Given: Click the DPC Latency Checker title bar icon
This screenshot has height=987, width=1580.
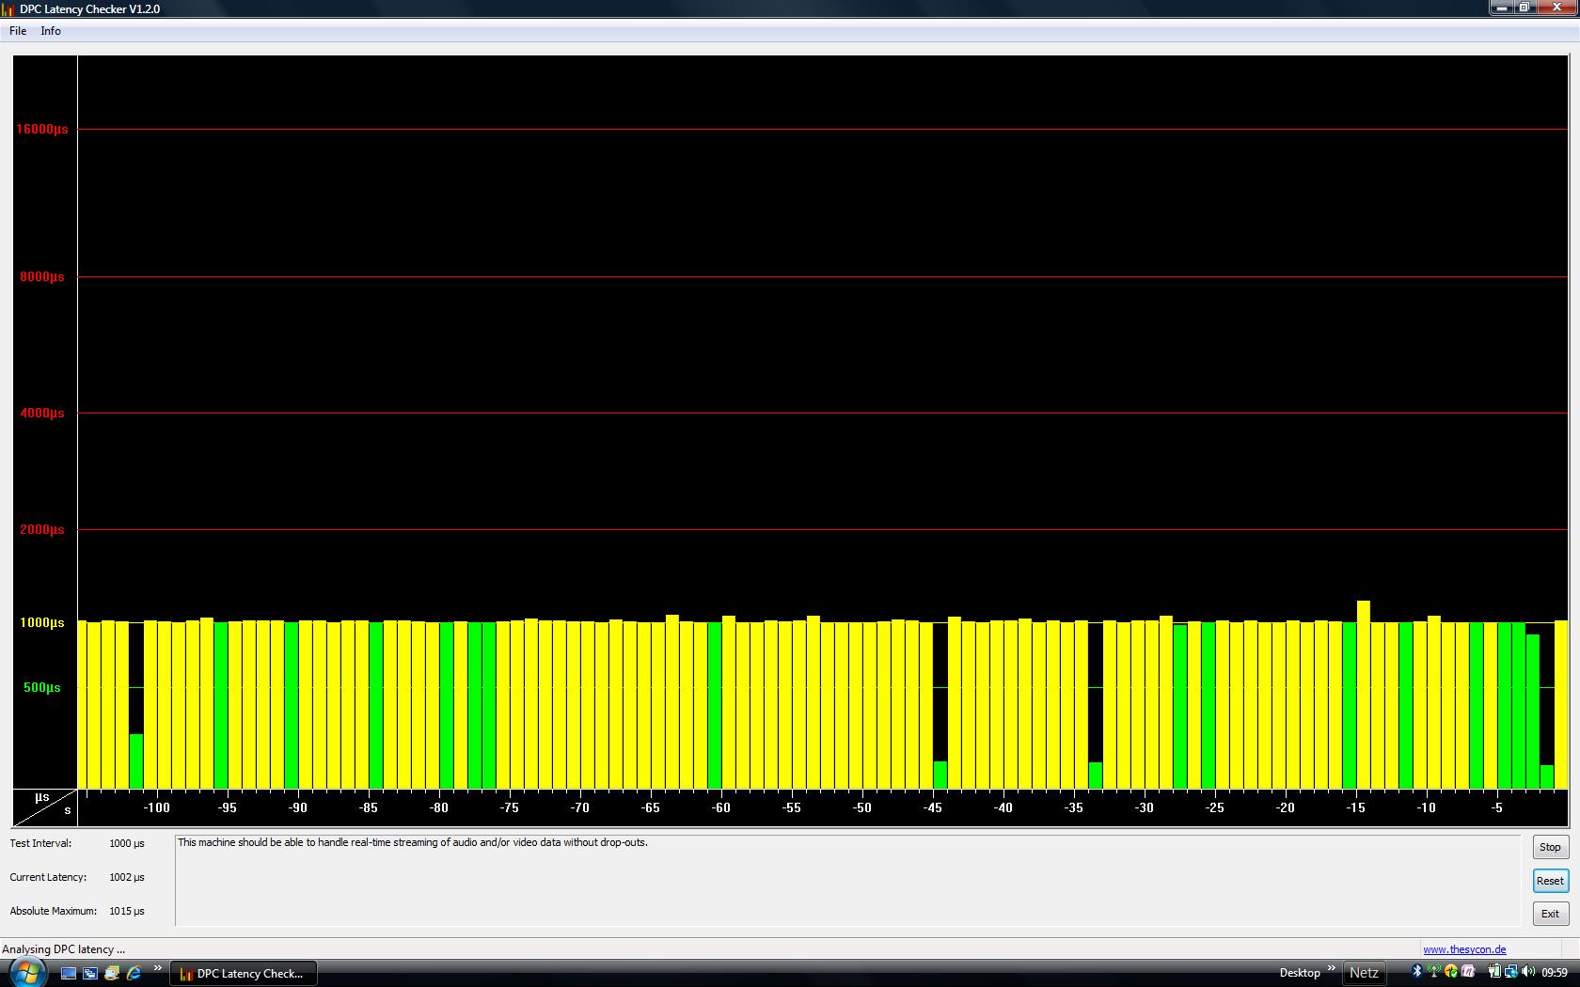Looking at the screenshot, I should pos(8,9).
